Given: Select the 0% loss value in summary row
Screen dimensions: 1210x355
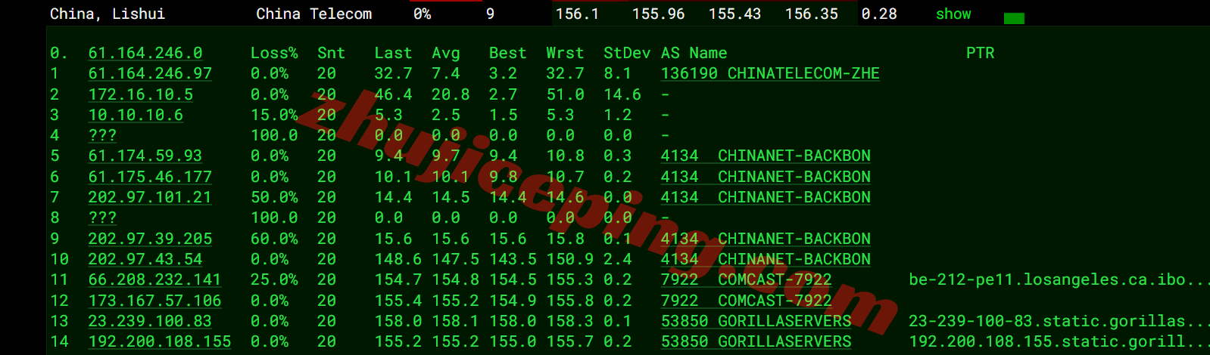Looking at the screenshot, I should click(423, 14).
